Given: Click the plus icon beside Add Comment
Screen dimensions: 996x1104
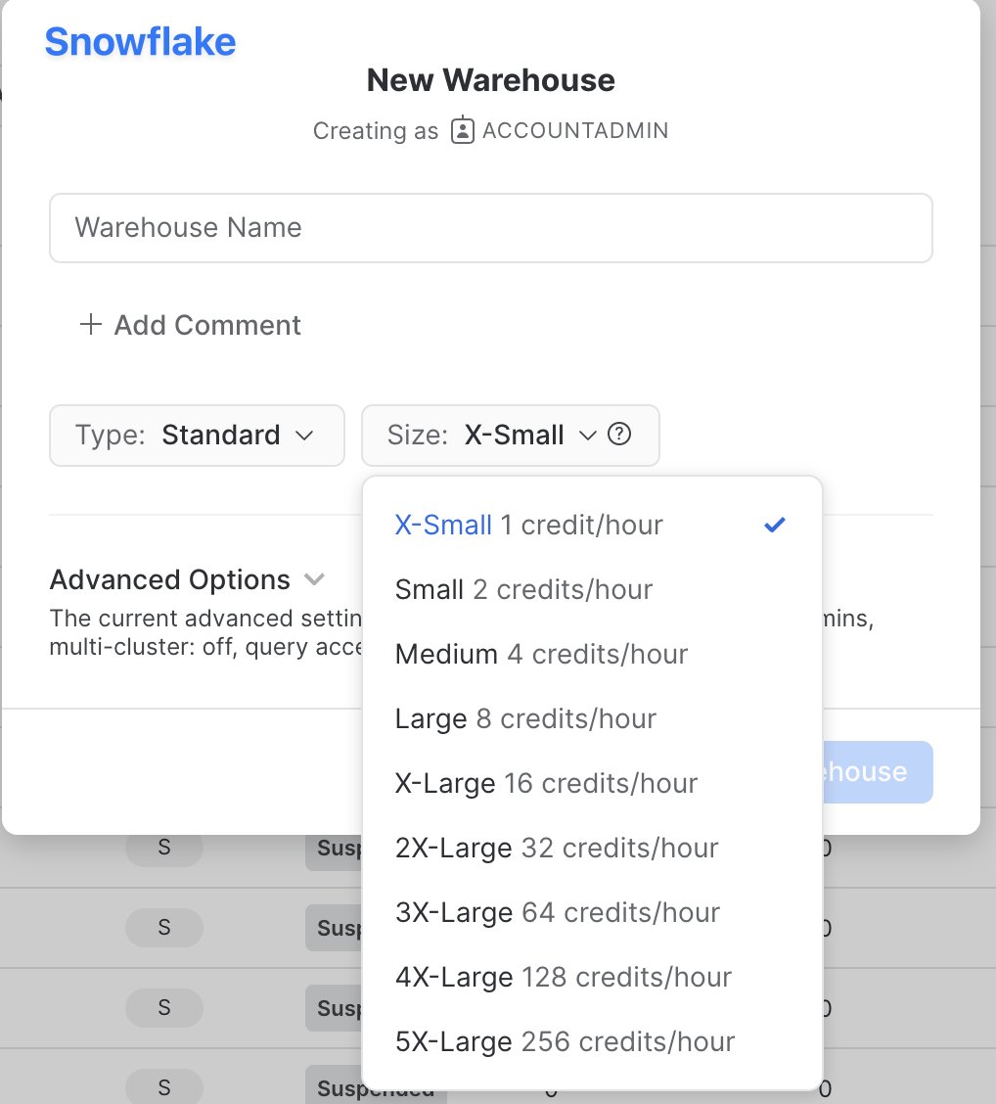Looking at the screenshot, I should click(91, 325).
